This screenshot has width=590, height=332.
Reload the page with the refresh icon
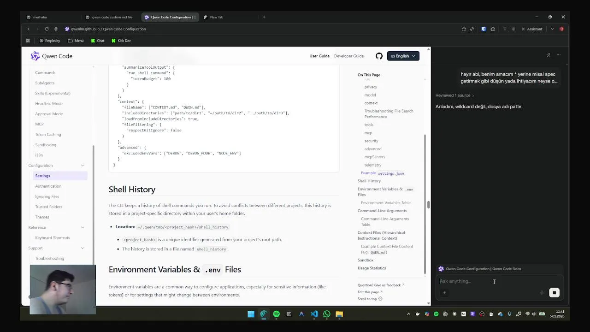click(47, 29)
